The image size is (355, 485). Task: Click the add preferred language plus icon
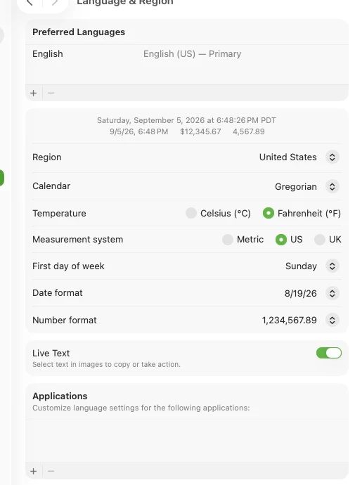[x=34, y=93]
